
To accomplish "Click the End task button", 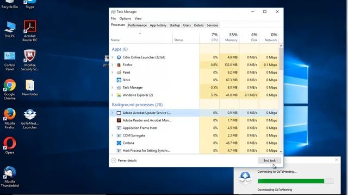I will tap(270, 160).
